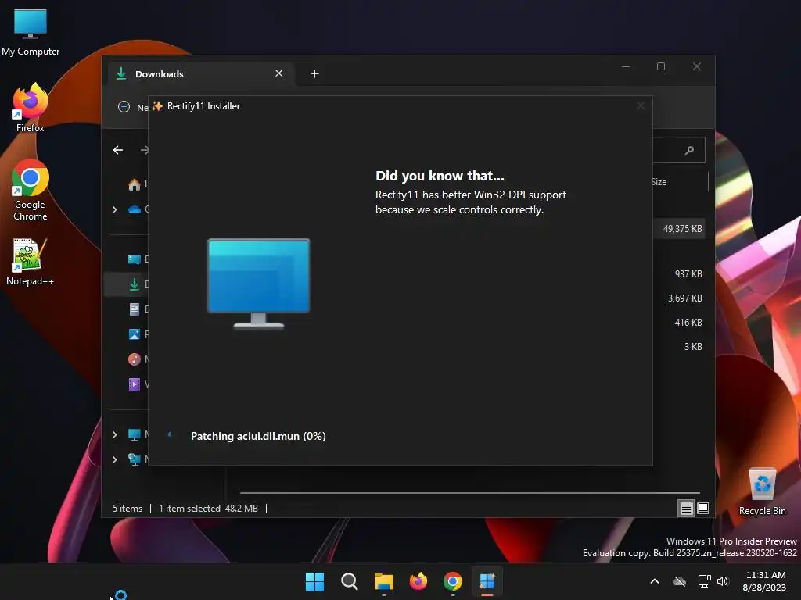
Task: Click the Explorer search box
Action: [x=679, y=150]
